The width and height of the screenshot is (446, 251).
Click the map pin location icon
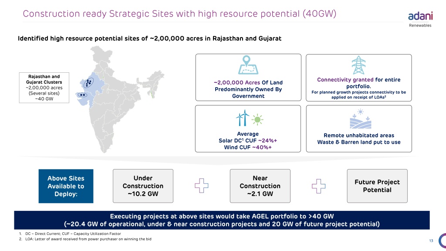(248, 65)
